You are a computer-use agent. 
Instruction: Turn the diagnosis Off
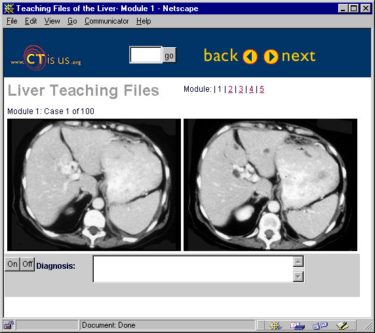28,264
